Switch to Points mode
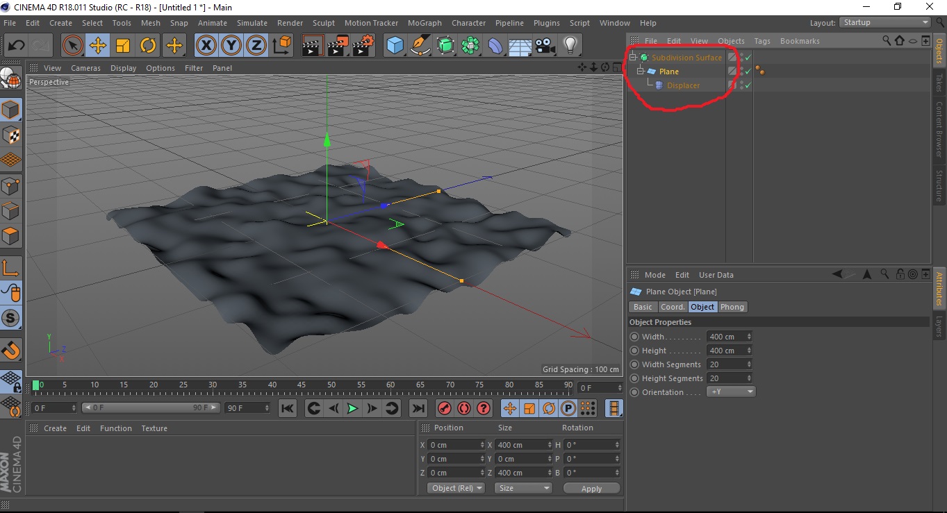The width and height of the screenshot is (947, 513). (11, 185)
